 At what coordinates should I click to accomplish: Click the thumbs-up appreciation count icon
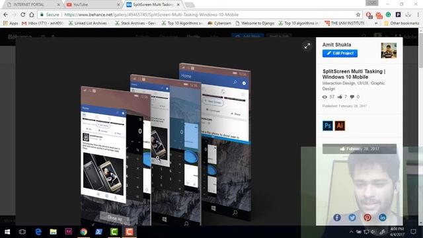340,97
